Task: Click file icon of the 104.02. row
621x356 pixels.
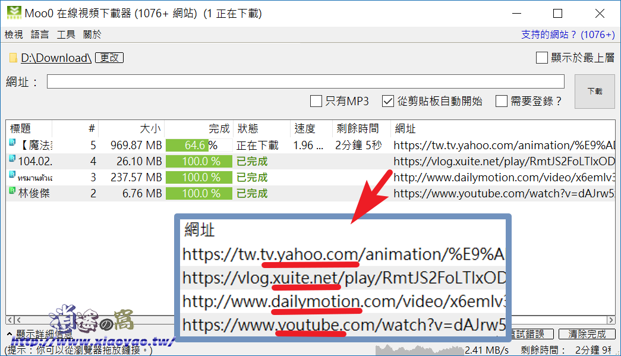Action: click(12, 159)
